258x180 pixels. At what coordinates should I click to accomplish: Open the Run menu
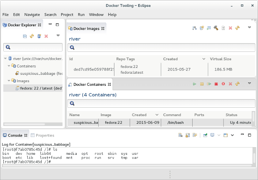tap(81, 15)
